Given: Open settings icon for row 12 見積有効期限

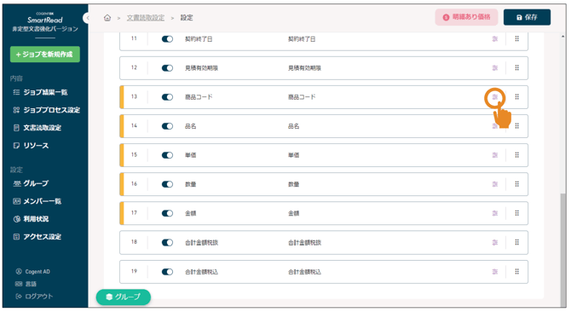Looking at the screenshot, I should coord(495,68).
